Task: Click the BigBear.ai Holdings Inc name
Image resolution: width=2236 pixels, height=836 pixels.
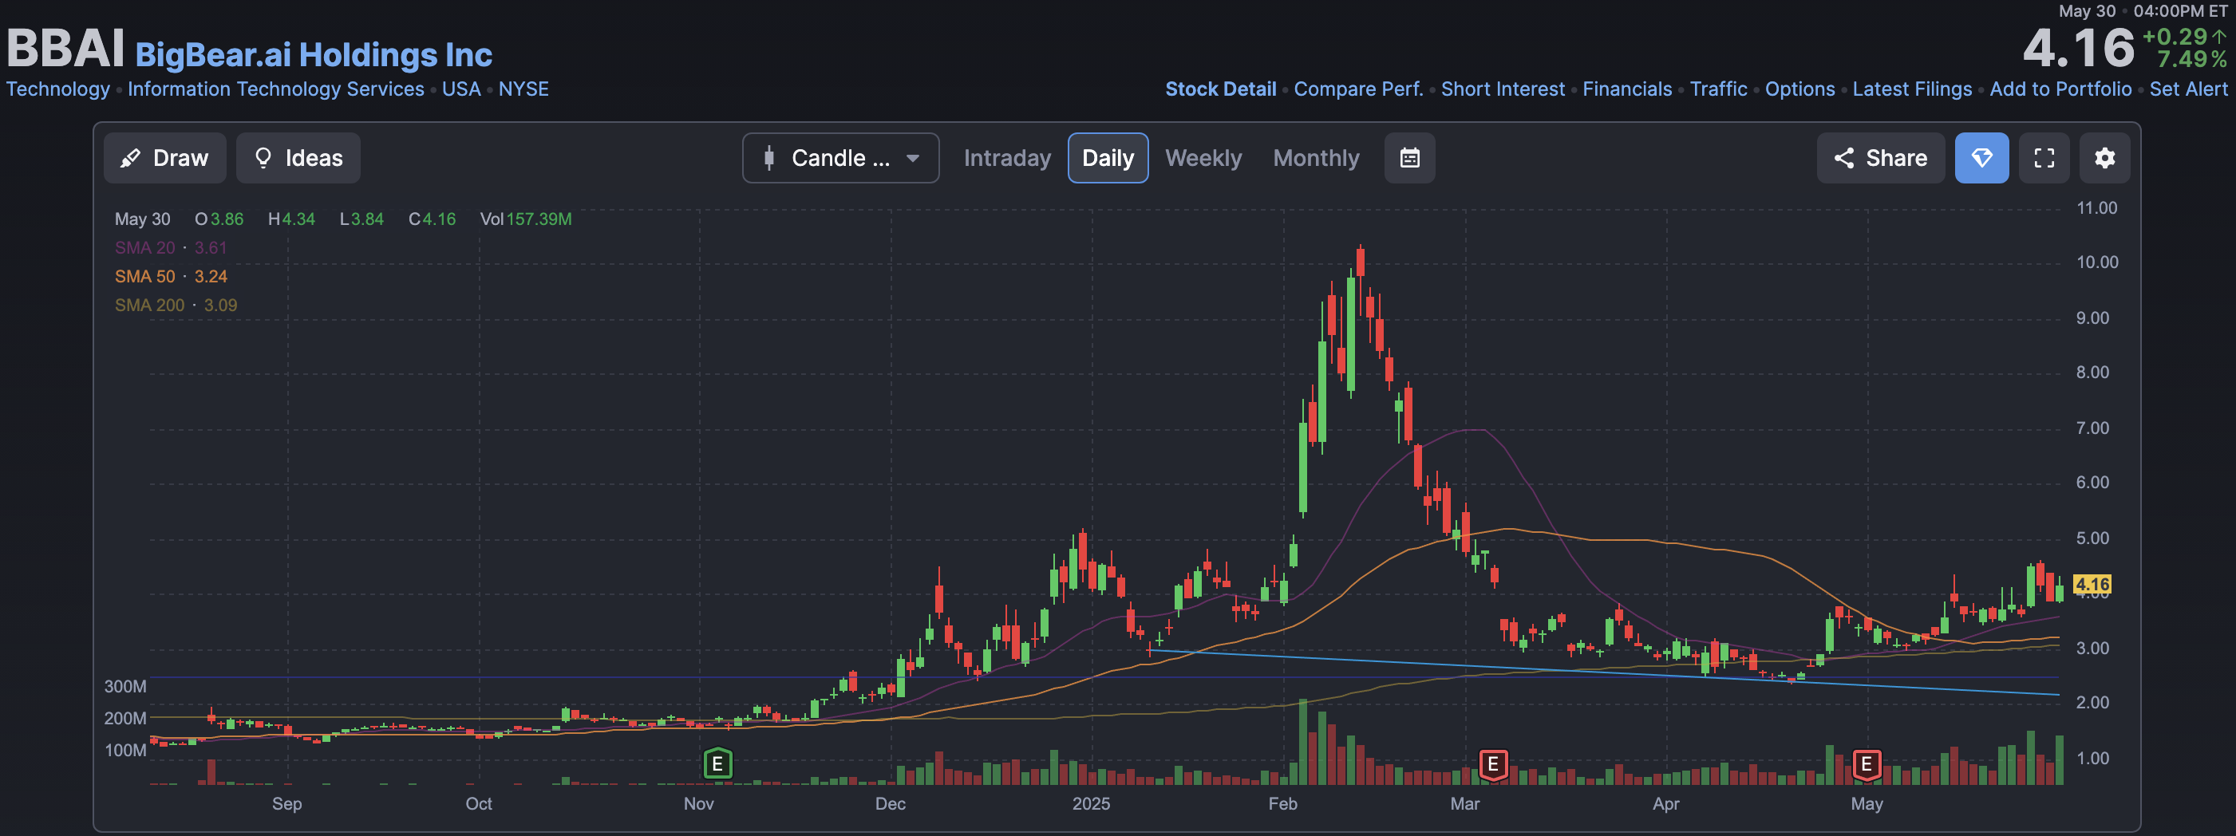Action: pyautogui.click(x=314, y=55)
